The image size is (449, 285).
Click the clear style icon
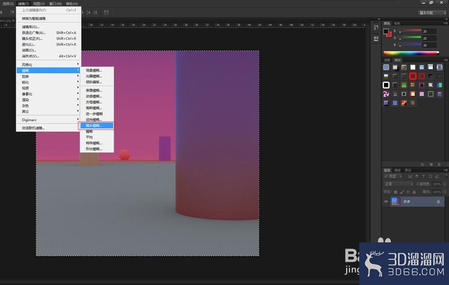tap(422, 165)
